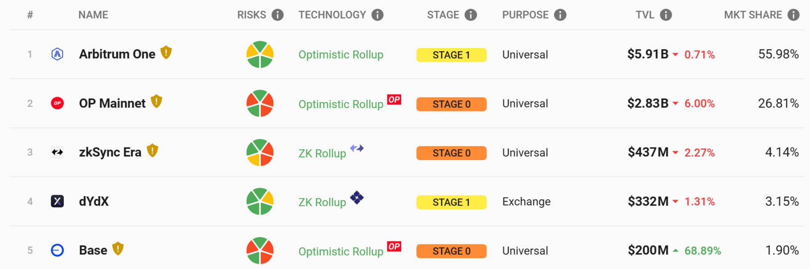Click the OP stack badge on Base row
Viewport: 810px width, 269px height.
(394, 246)
